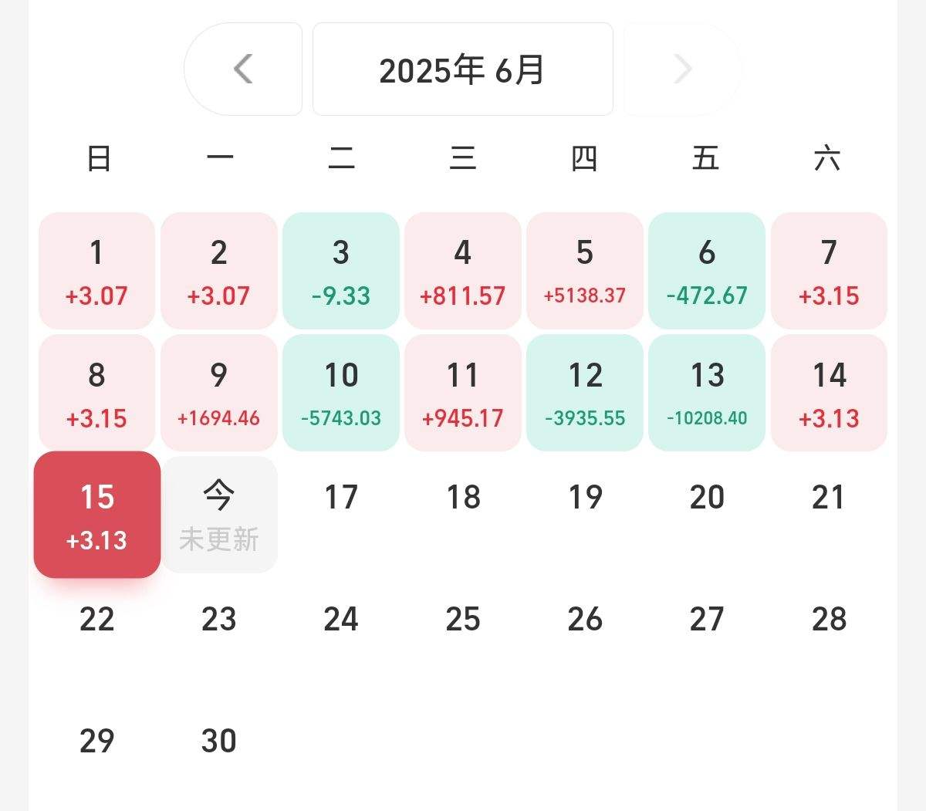Open June 4 with +811.57 gain
This screenshot has width=926, height=811.
coord(463,271)
